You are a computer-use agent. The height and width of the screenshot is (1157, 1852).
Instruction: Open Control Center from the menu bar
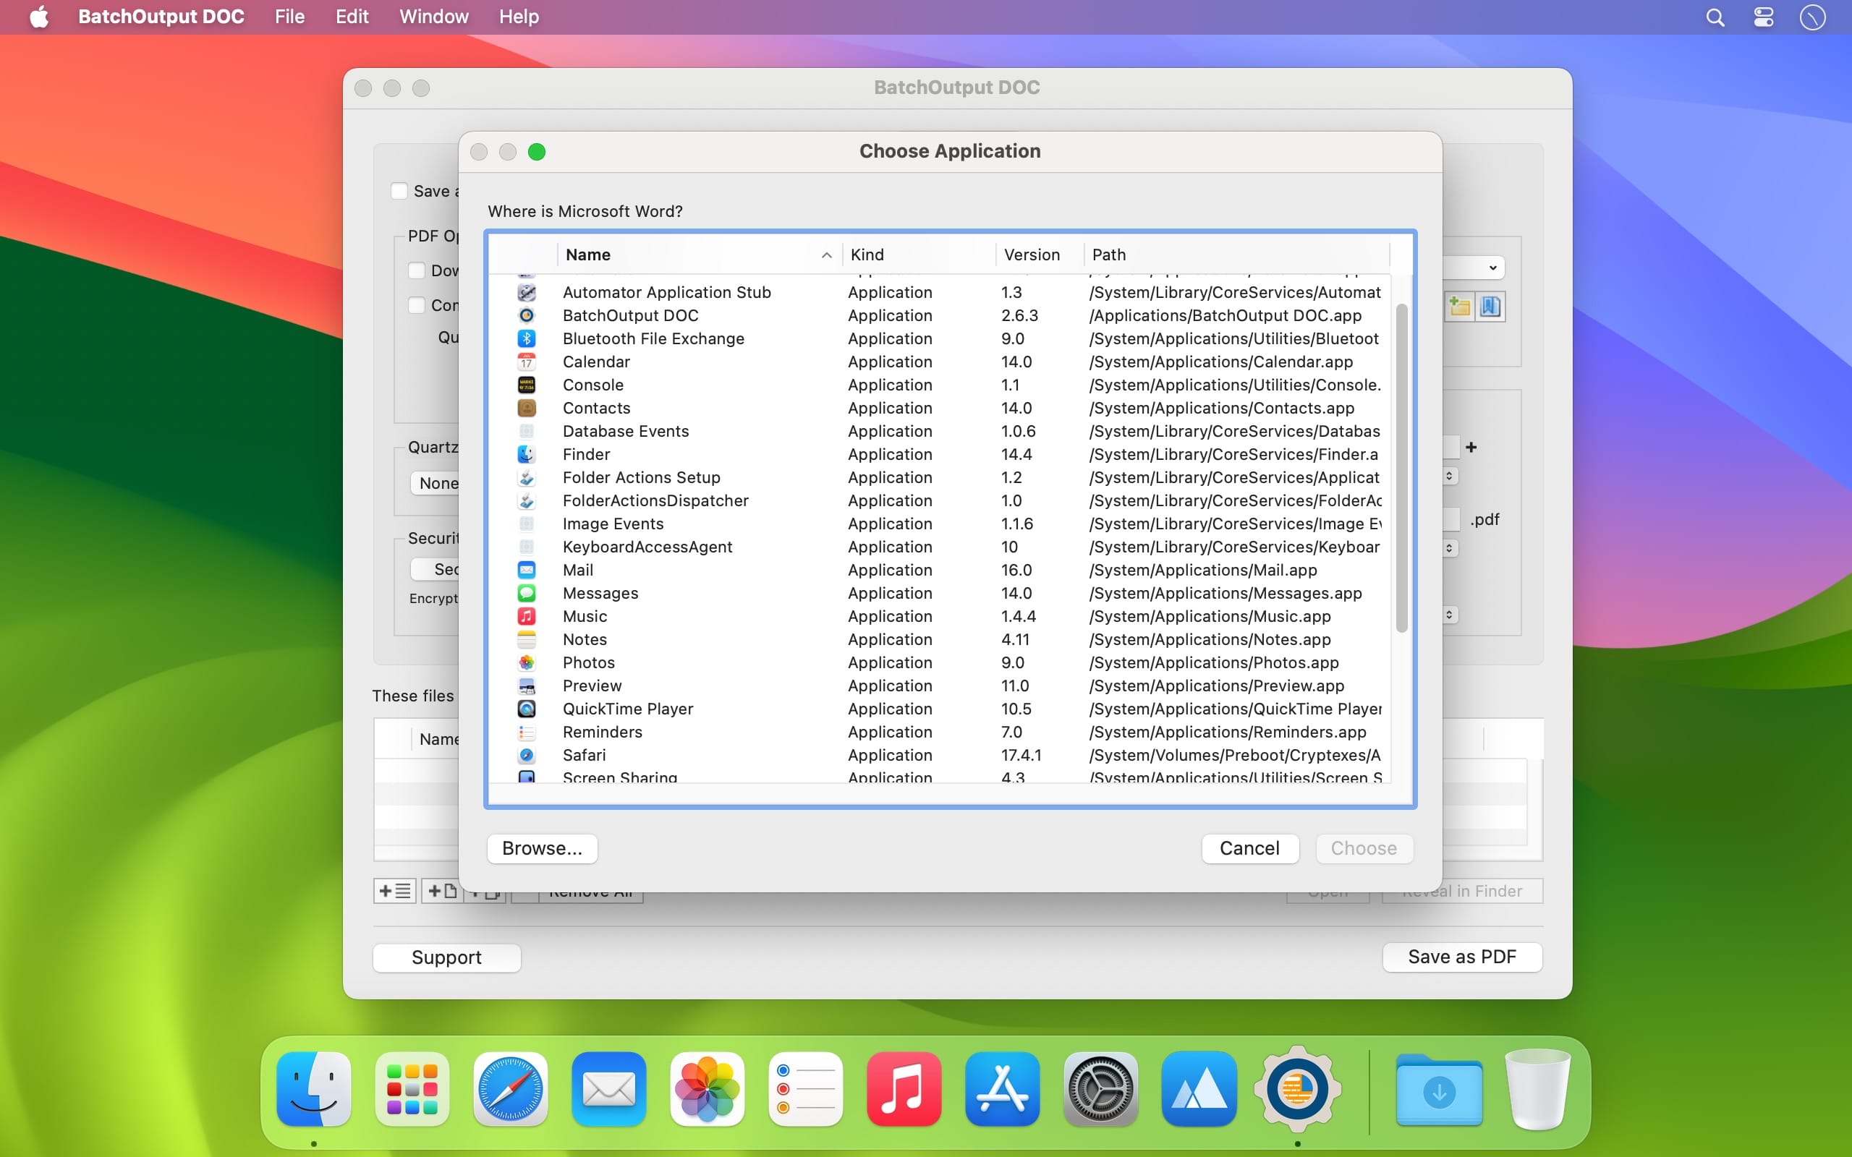[x=1763, y=17]
